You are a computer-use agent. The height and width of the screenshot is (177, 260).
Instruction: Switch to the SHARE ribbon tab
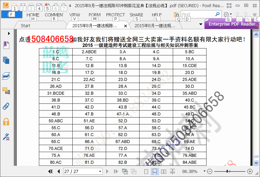(136, 15)
